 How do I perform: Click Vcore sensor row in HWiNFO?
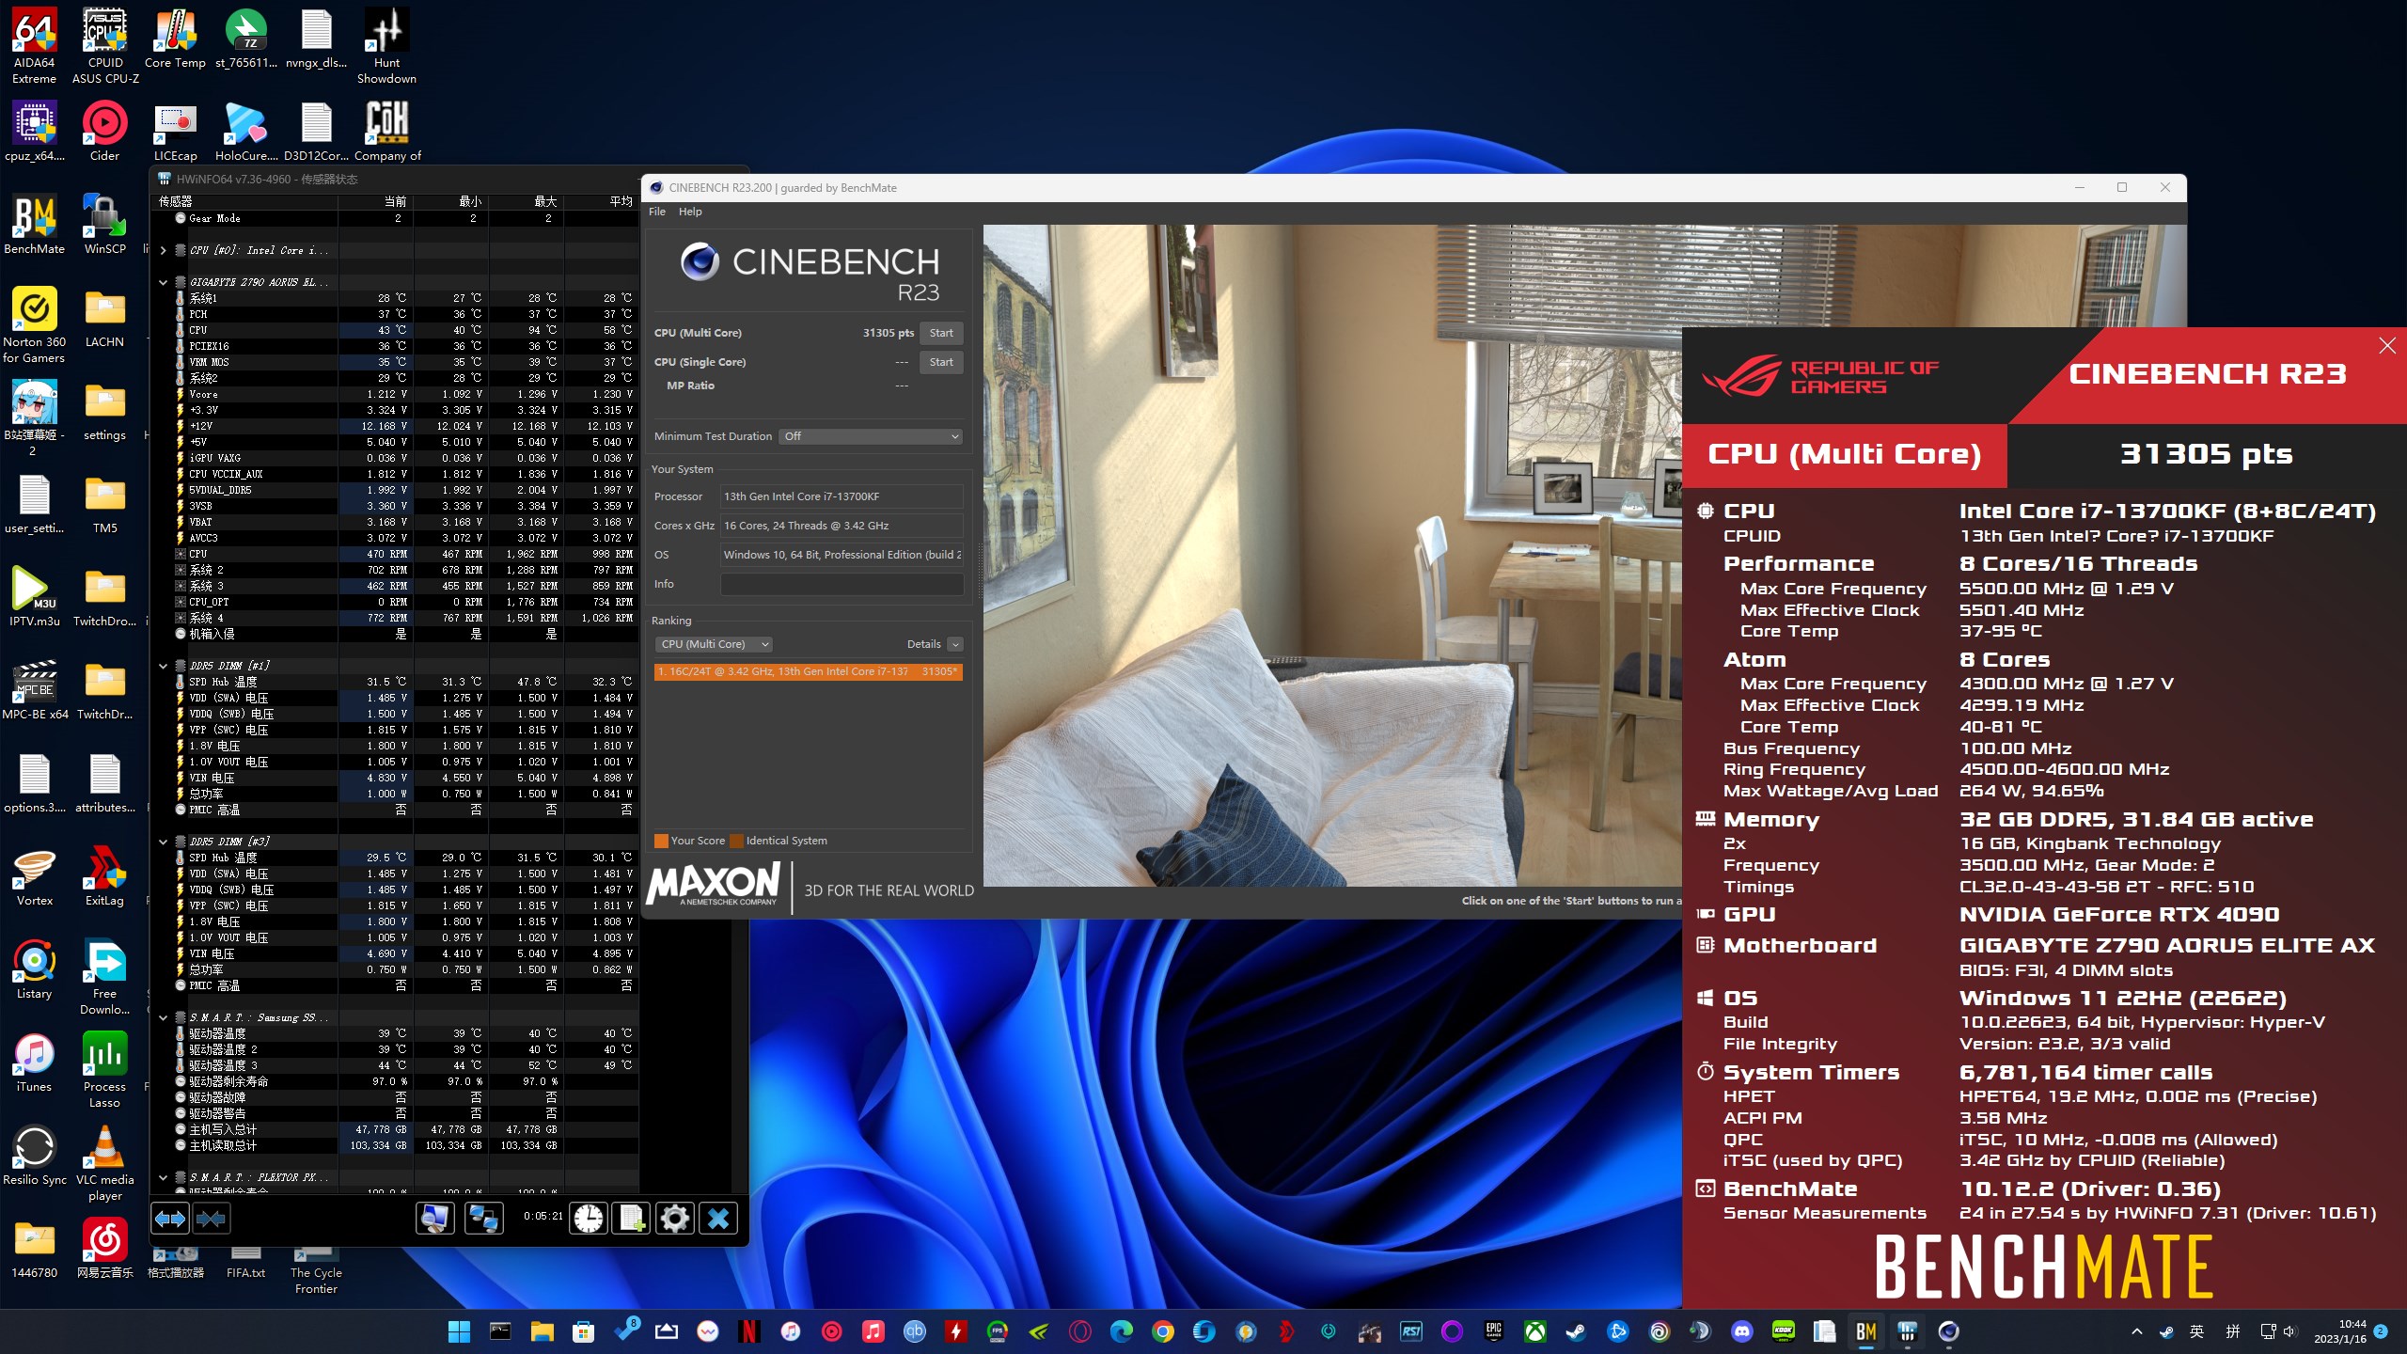[x=395, y=394]
